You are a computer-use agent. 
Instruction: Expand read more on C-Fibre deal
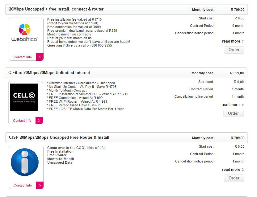[x=230, y=105]
